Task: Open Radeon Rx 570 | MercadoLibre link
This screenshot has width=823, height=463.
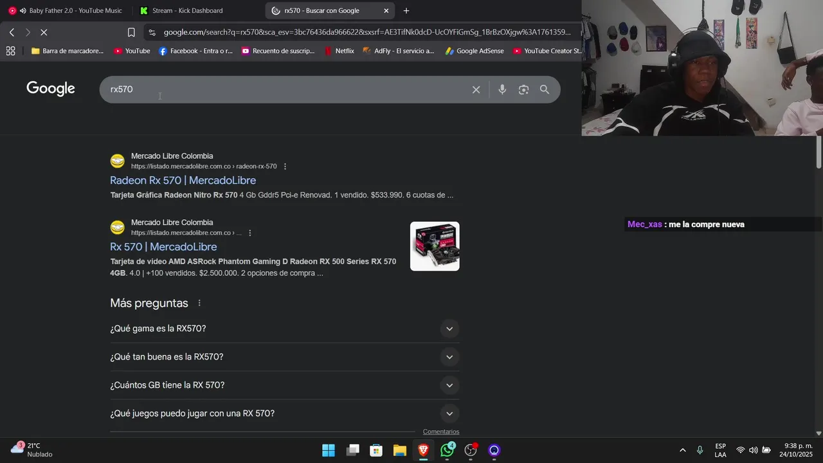Action: [x=183, y=181]
